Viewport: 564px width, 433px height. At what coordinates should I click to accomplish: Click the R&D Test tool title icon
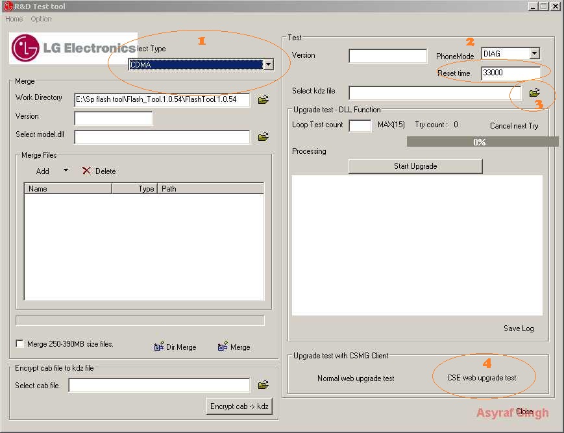[x=8, y=6]
